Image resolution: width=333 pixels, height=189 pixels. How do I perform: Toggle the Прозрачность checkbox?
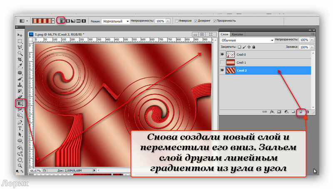[215, 21]
